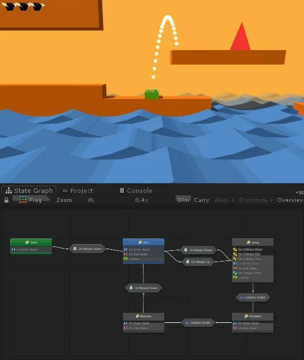Viewport: 304px width, 360px height.
Task: Click On Exit State in Restore node
Action: pyautogui.click(x=138, y=328)
